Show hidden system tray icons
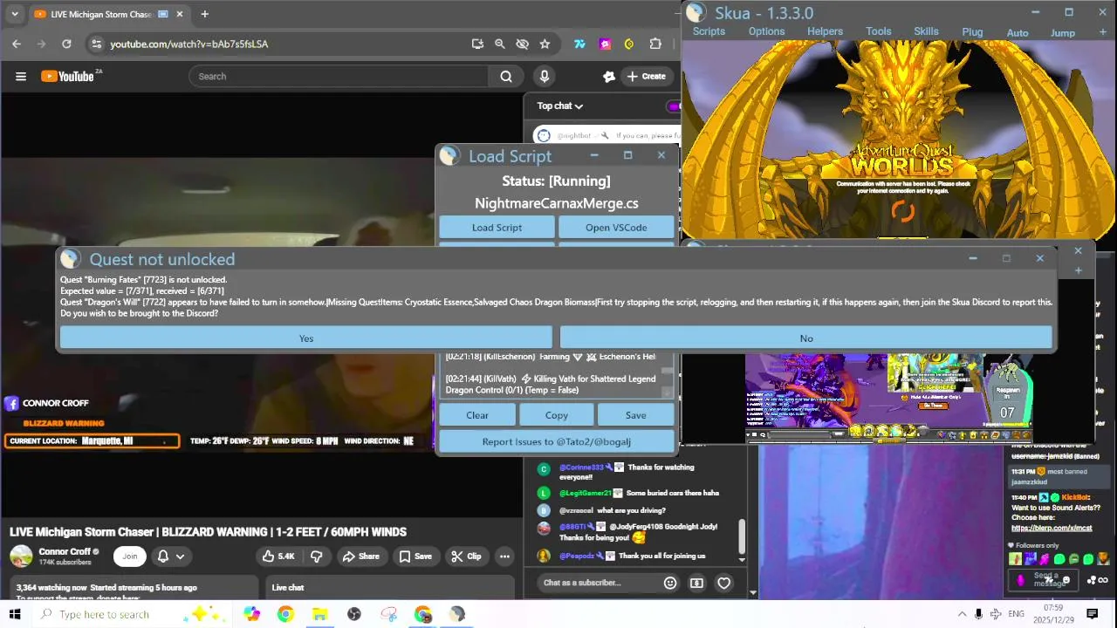Screen dimensions: 1117x628 click(x=962, y=614)
